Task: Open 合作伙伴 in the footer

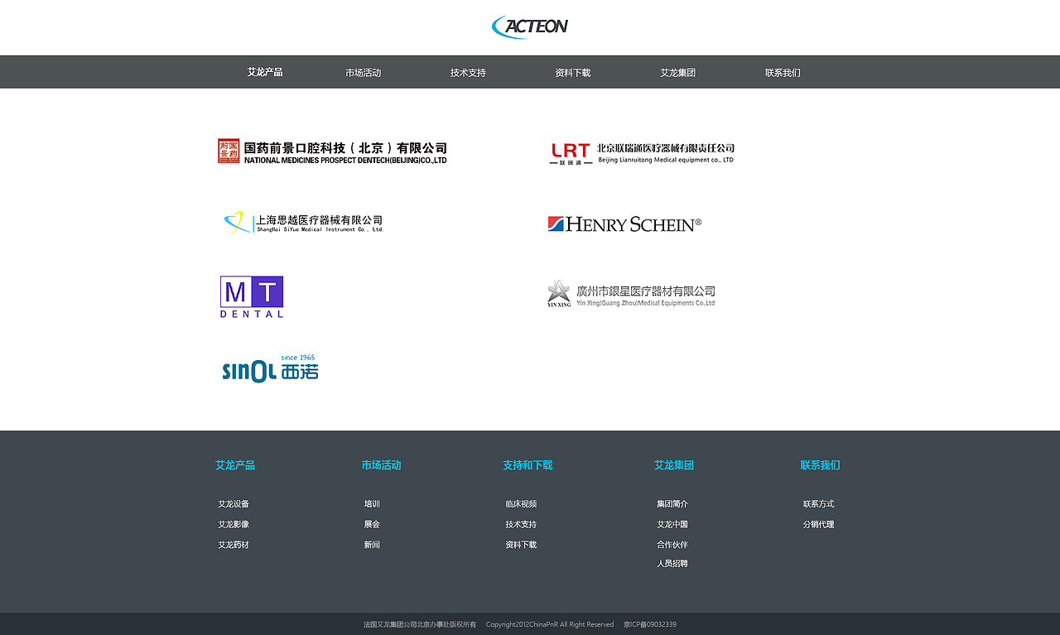Action: [x=672, y=545]
